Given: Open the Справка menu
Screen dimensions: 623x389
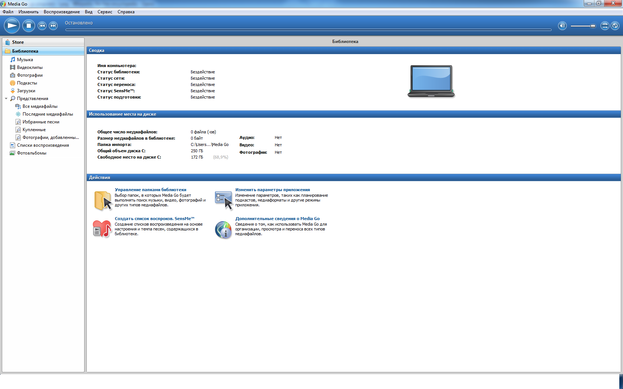Looking at the screenshot, I should tap(126, 12).
